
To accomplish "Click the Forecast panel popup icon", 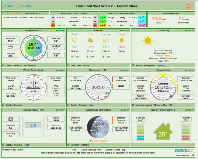I will pos(68,65).
